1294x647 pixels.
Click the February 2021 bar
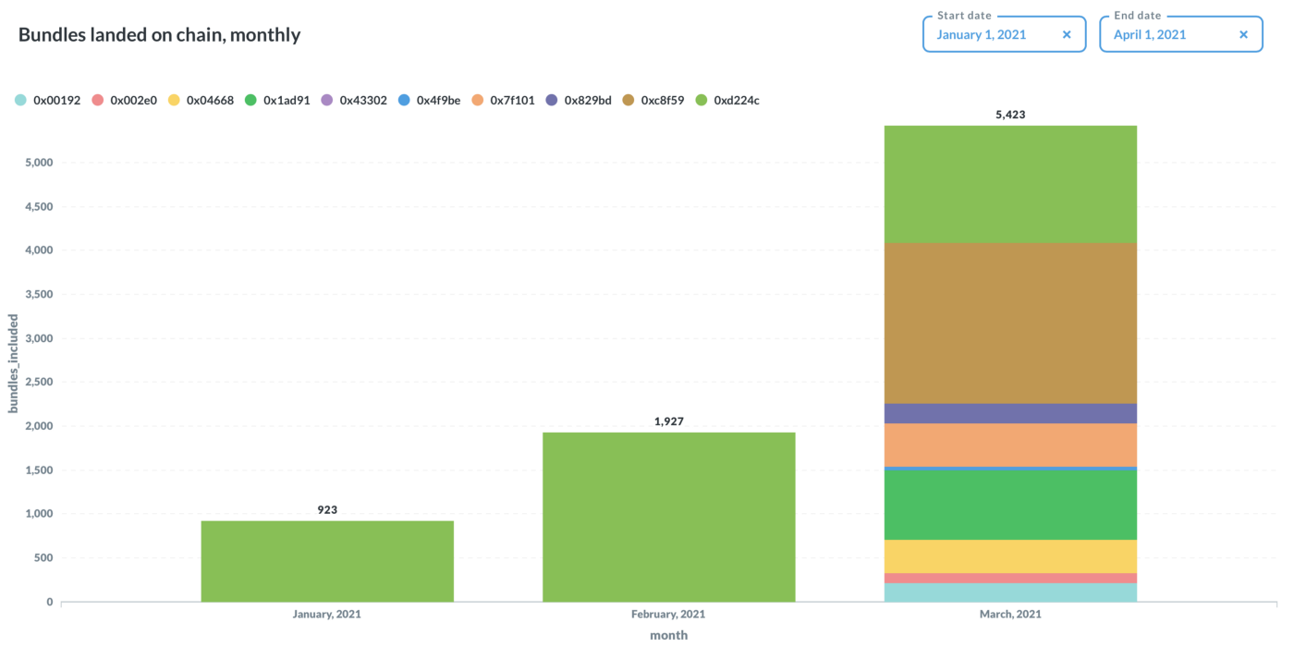[668, 517]
